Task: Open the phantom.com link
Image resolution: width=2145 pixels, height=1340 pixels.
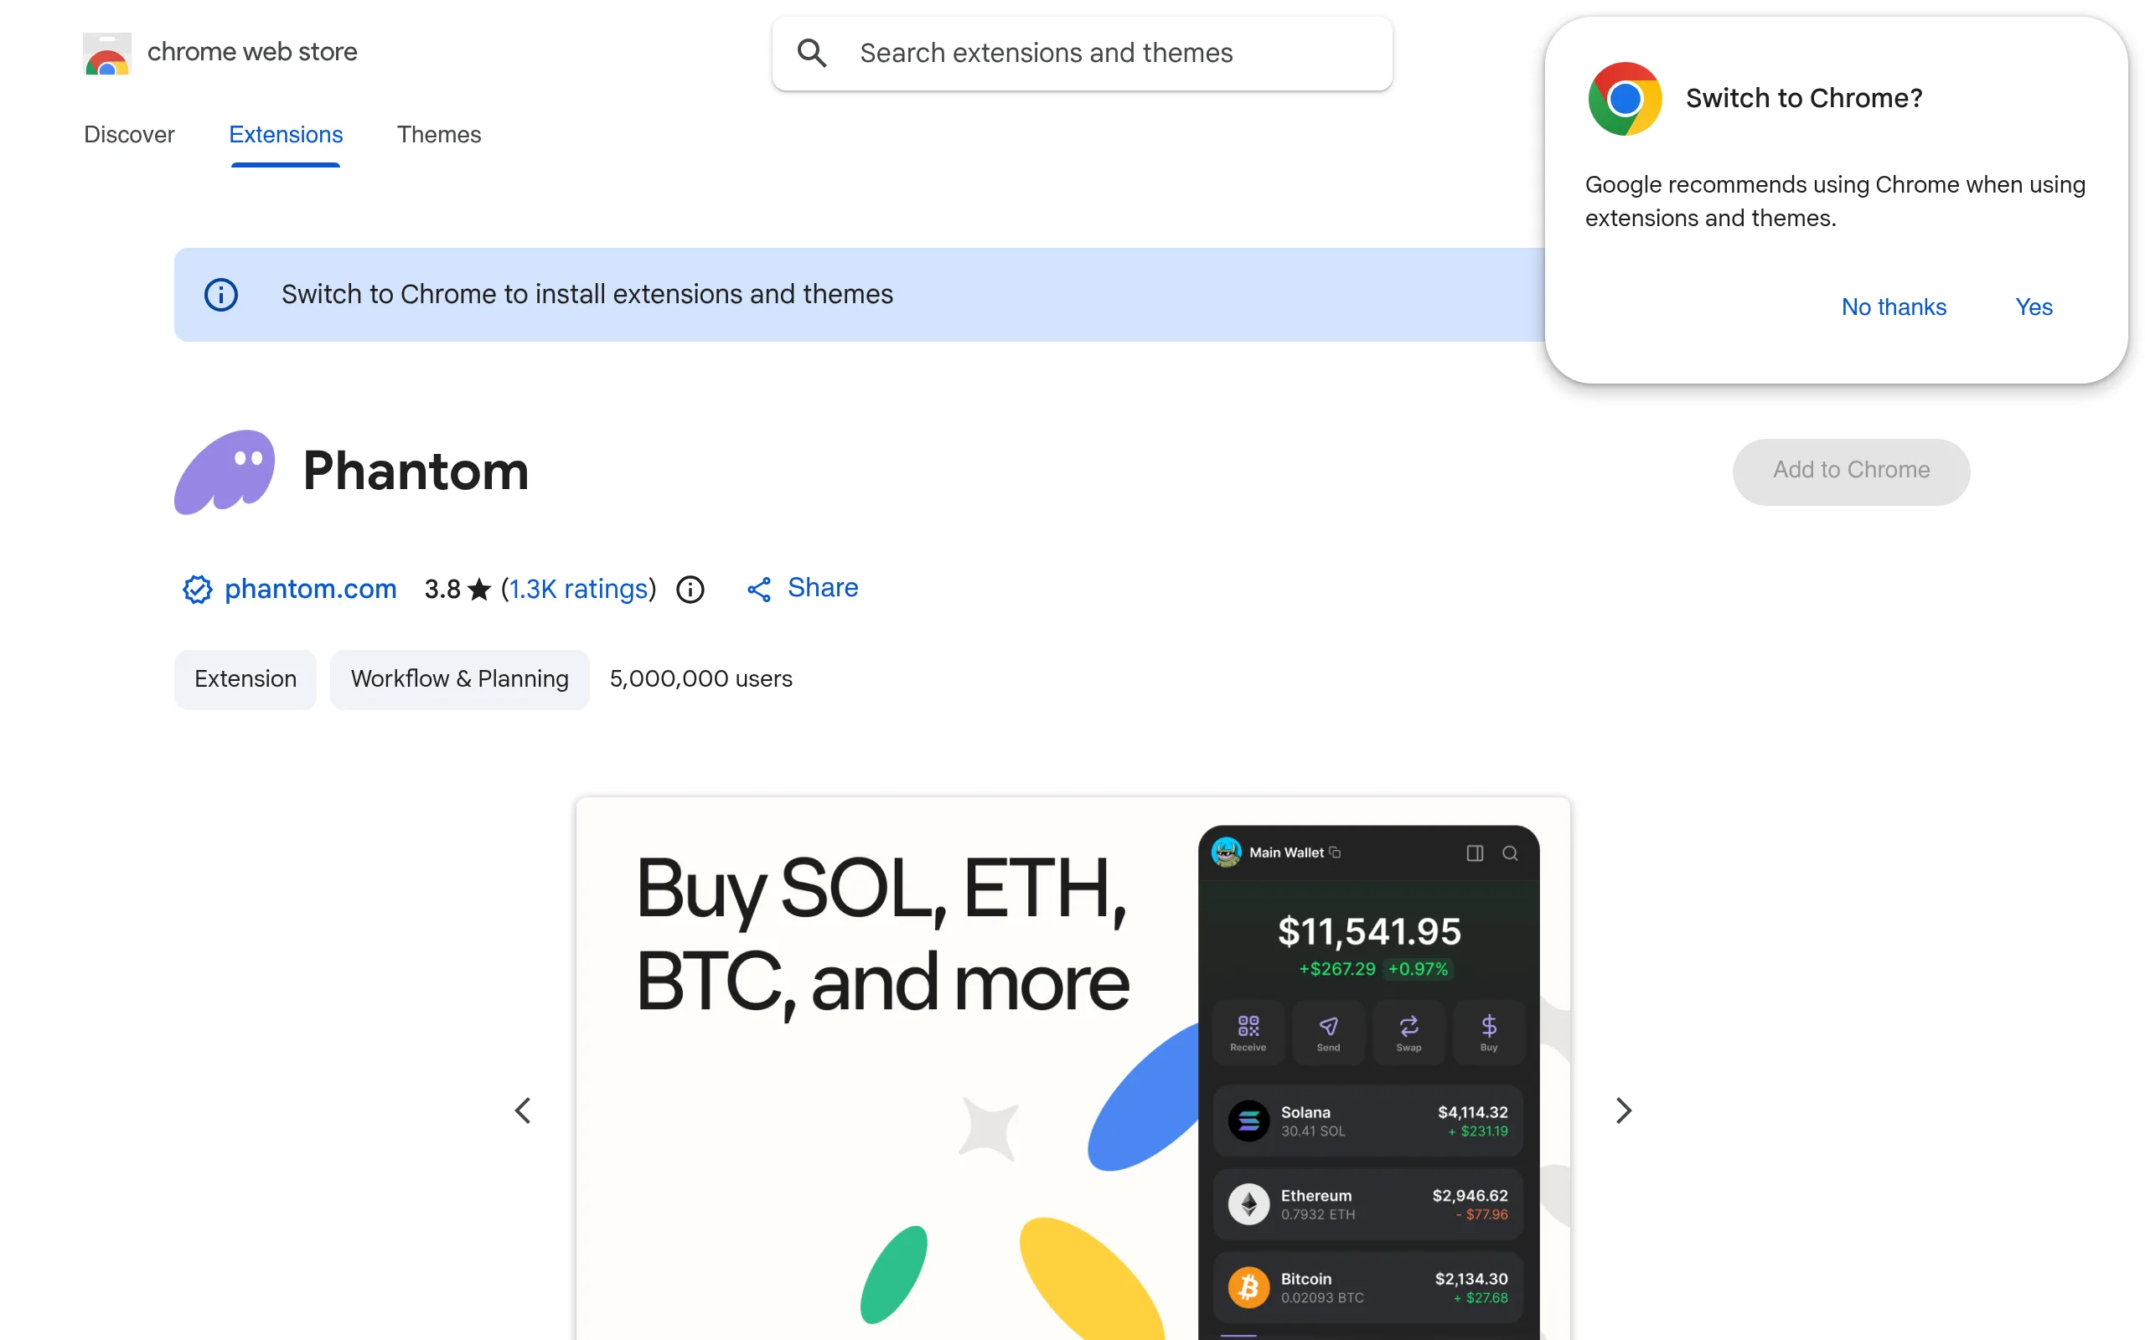Action: click(x=309, y=589)
